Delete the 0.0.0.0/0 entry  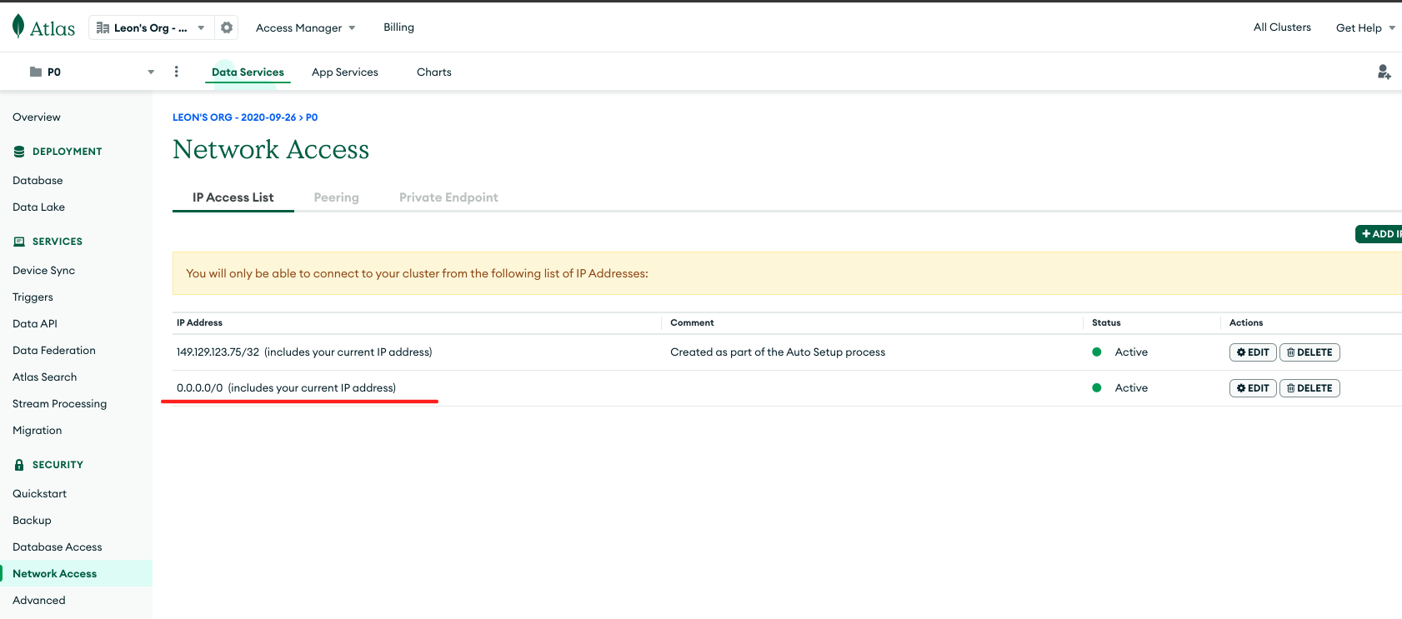coord(1309,388)
